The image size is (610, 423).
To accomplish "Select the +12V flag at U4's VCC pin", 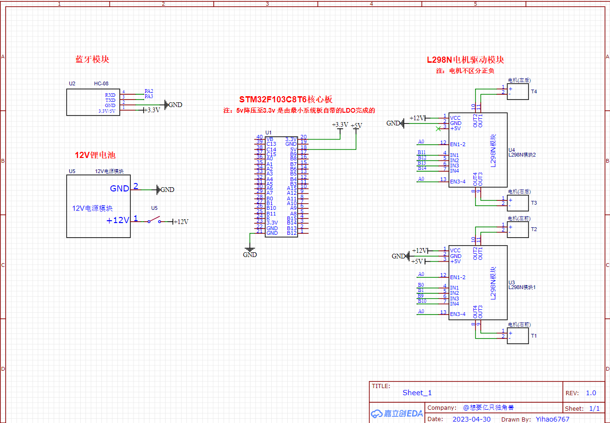I will (418, 118).
